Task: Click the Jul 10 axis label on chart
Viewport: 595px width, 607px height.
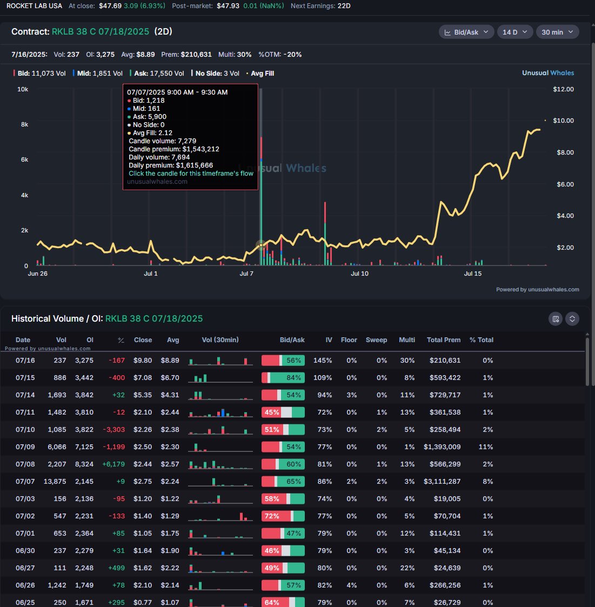Action: click(x=359, y=274)
